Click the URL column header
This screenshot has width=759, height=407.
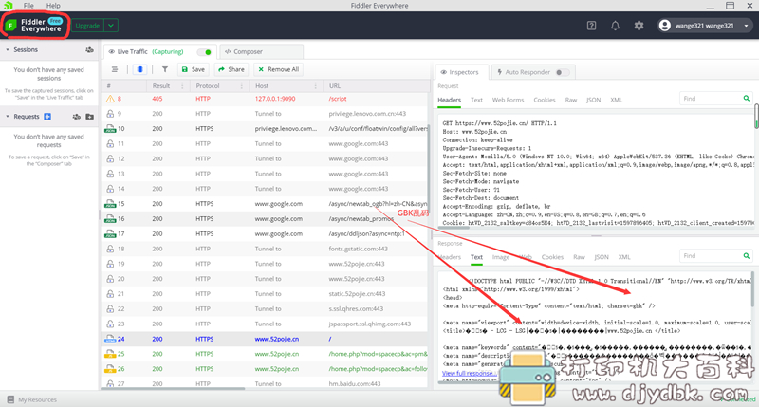pos(335,85)
